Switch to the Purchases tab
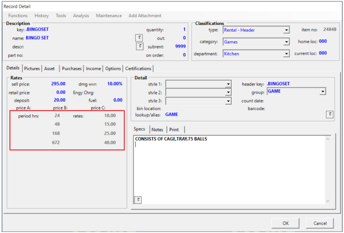 72,69
